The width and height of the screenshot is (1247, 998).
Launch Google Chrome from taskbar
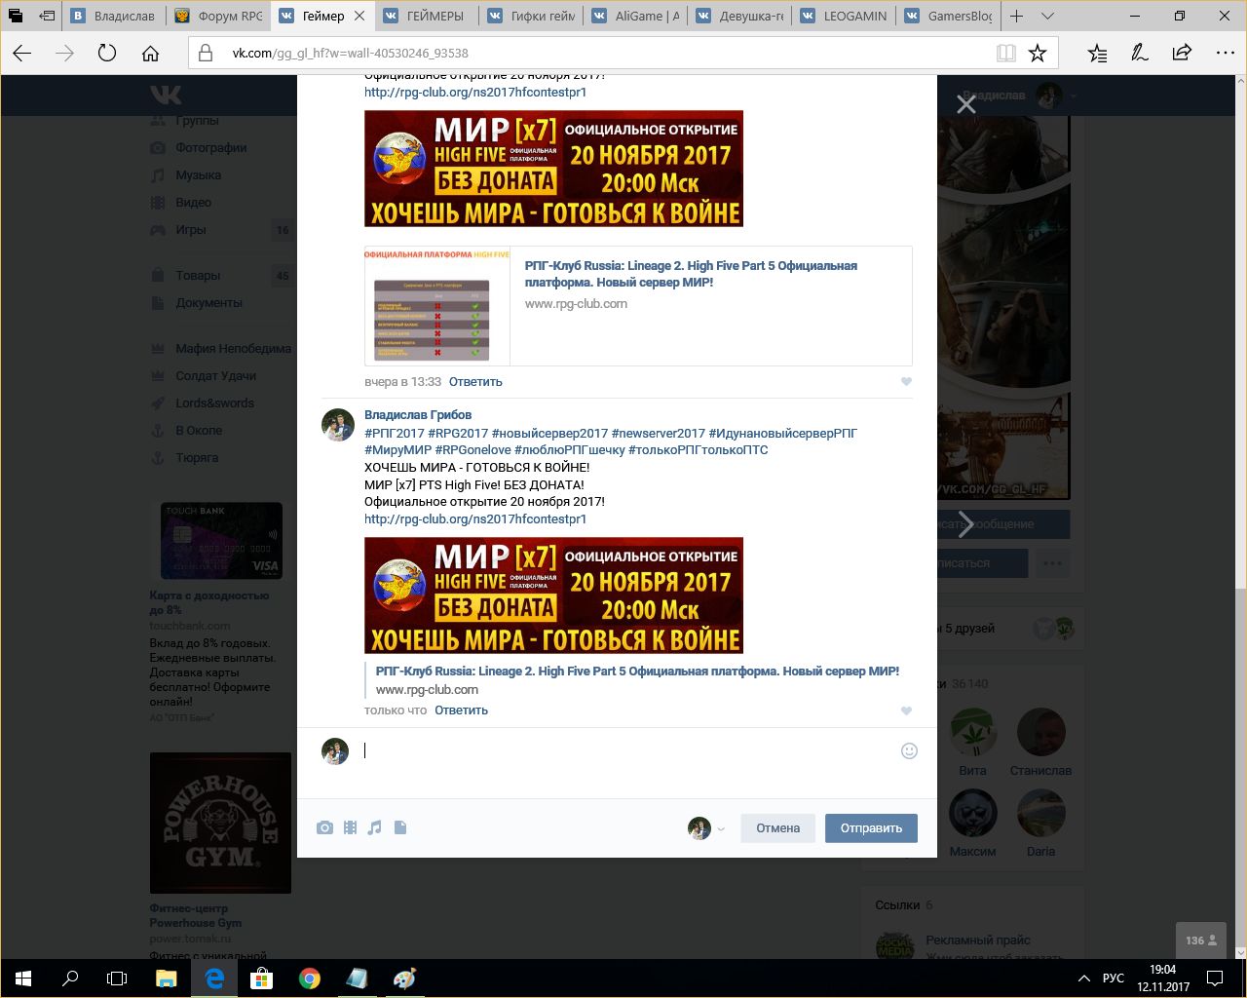click(310, 979)
